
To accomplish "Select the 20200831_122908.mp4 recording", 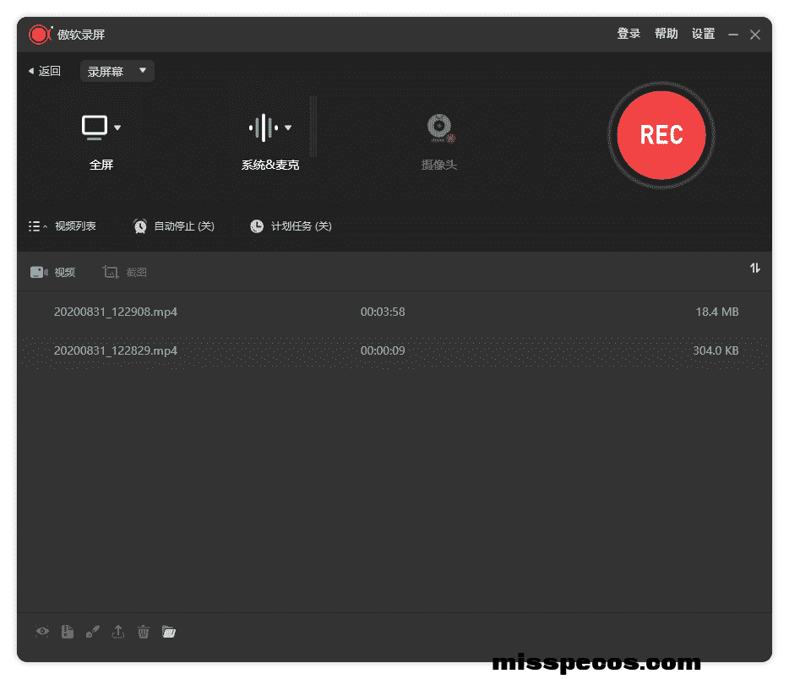I will coord(116,312).
